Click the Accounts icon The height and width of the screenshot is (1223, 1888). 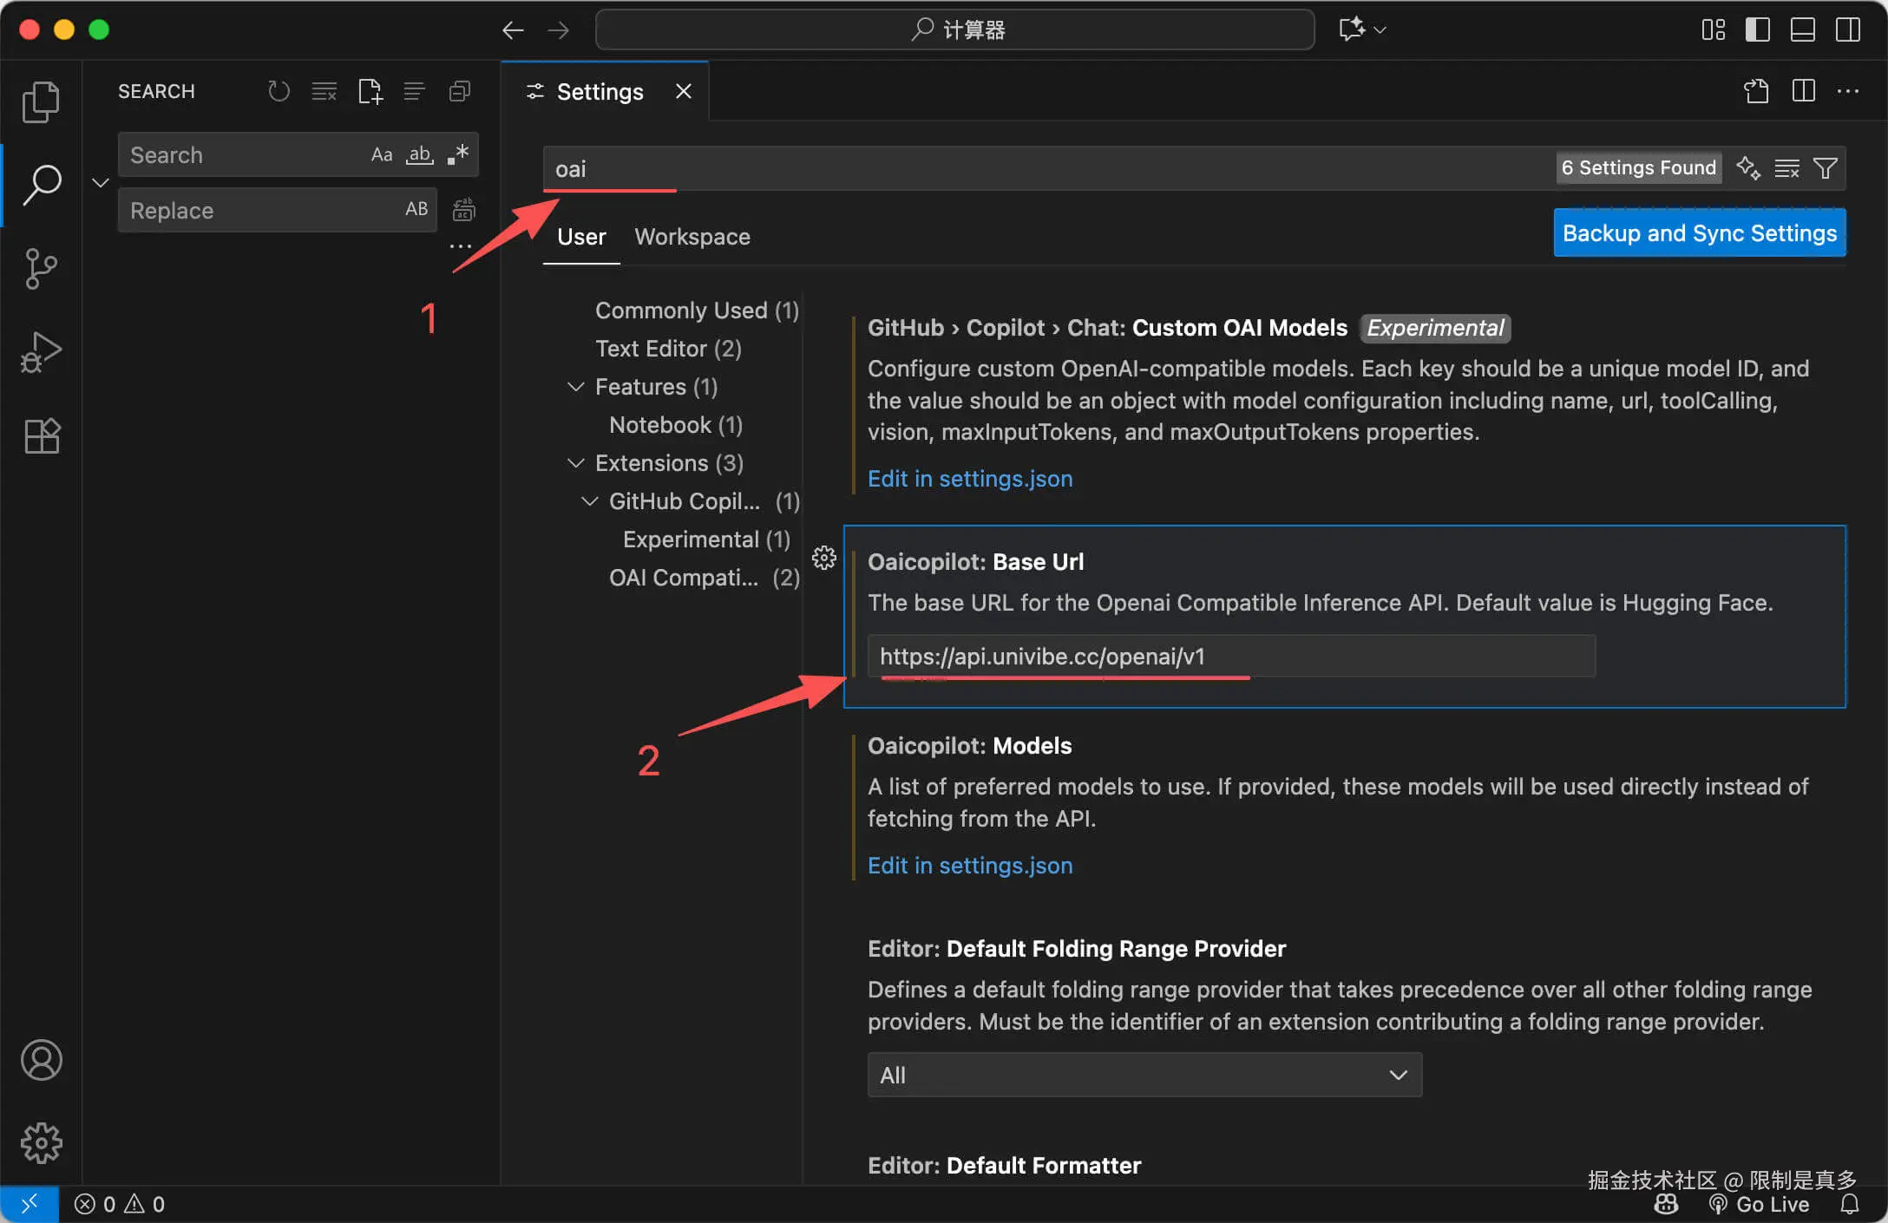point(41,1060)
